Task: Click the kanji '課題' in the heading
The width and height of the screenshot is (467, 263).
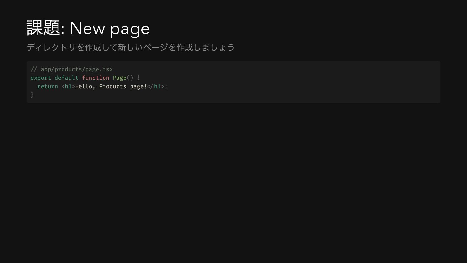Action: point(44,28)
